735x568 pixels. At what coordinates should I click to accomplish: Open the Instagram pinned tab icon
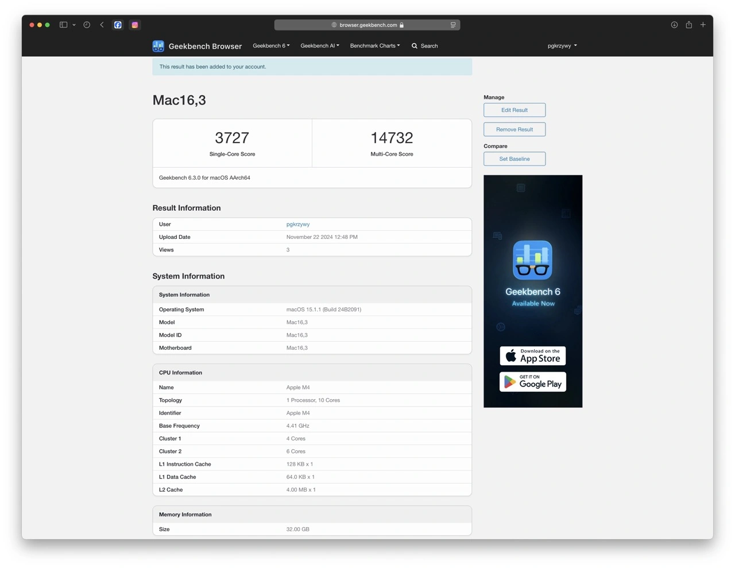coord(135,25)
